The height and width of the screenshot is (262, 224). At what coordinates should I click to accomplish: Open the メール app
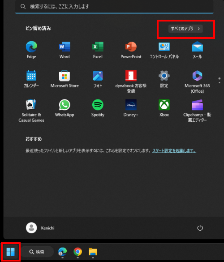coord(197,50)
